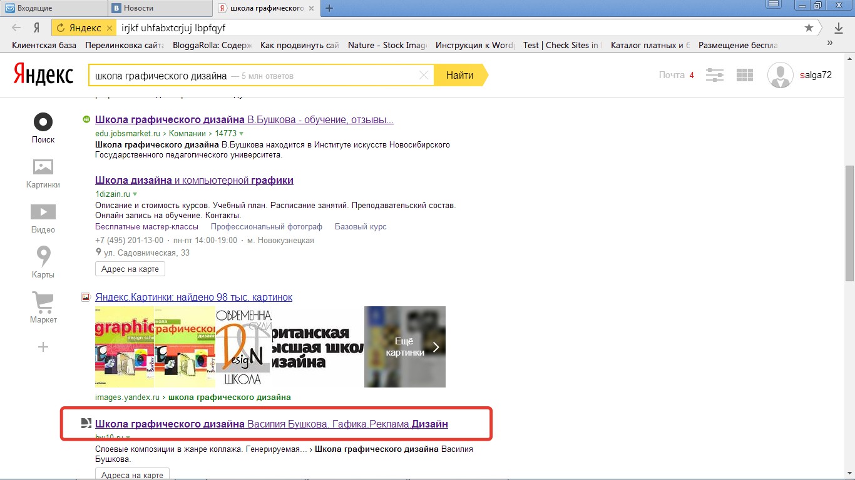Add a service with the sidebar plus

click(x=43, y=347)
